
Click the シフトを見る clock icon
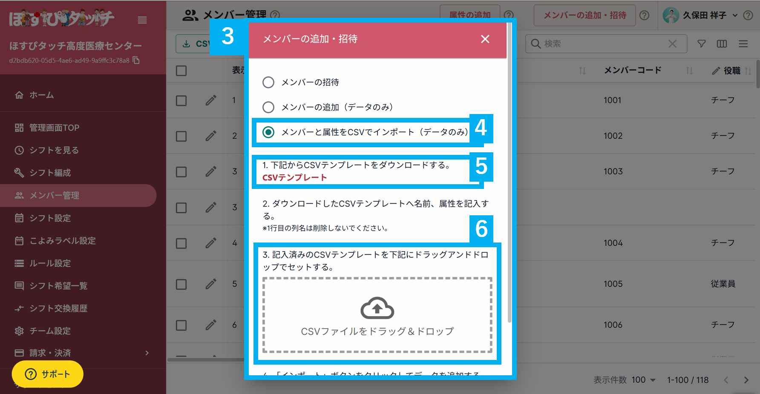point(19,150)
